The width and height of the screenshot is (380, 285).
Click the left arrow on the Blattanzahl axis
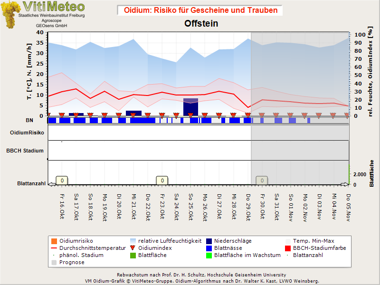point(52,184)
